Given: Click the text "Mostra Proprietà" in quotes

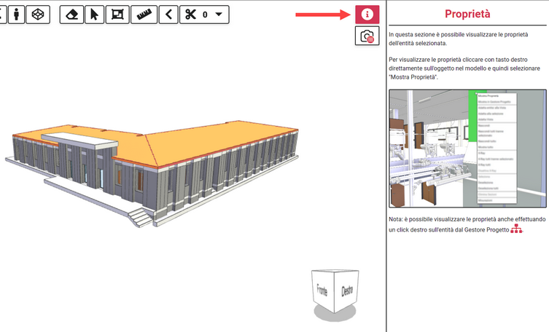Looking at the screenshot, I should (x=413, y=77).
